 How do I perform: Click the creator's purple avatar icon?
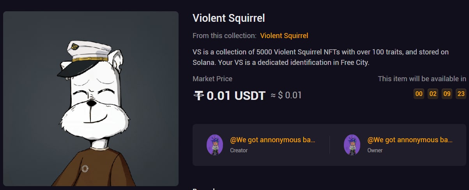point(214,145)
